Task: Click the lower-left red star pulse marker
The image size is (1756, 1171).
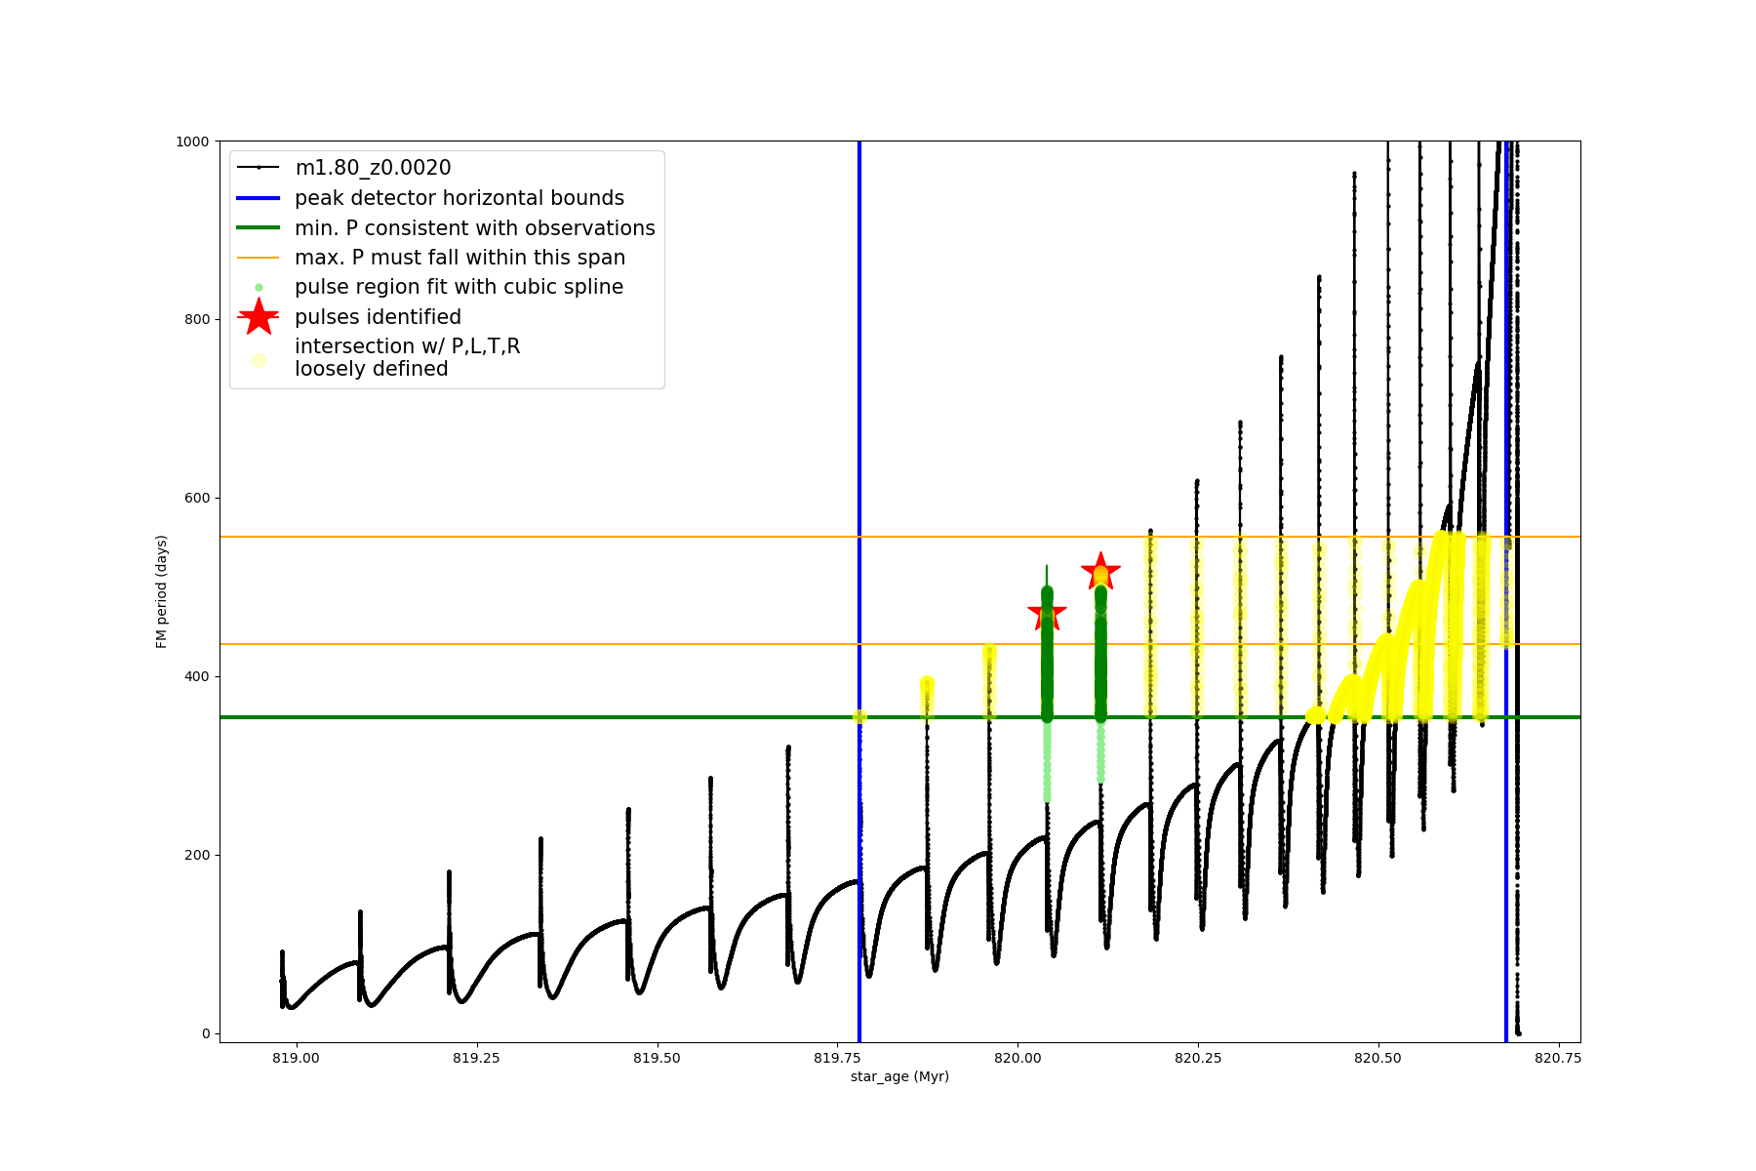Action: [1047, 614]
